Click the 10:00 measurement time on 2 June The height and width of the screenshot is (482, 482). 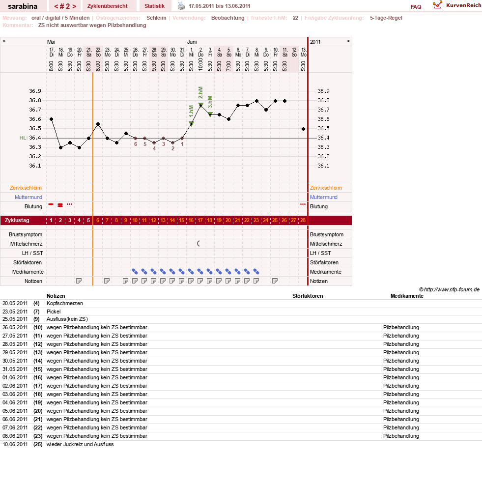pos(200,64)
